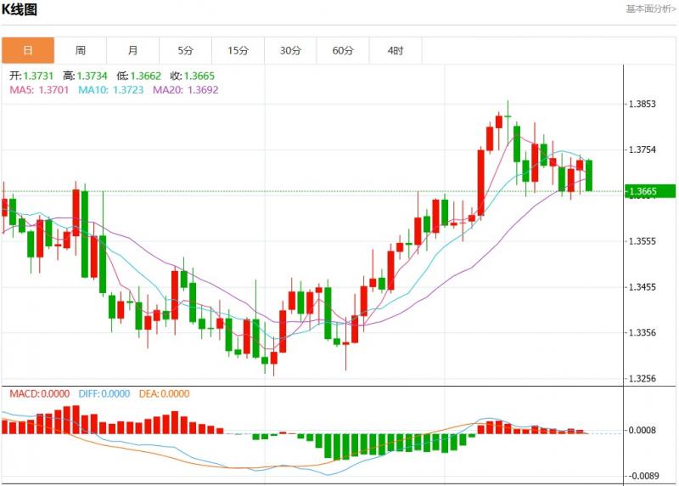Click the latest green candlestick on the right
This screenshot has width=679, height=486.
[589, 176]
